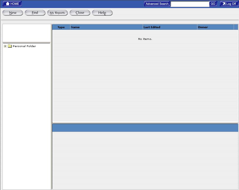Sort the list by Name column
Viewport: 239px width, 190px height.
click(x=106, y=27)
